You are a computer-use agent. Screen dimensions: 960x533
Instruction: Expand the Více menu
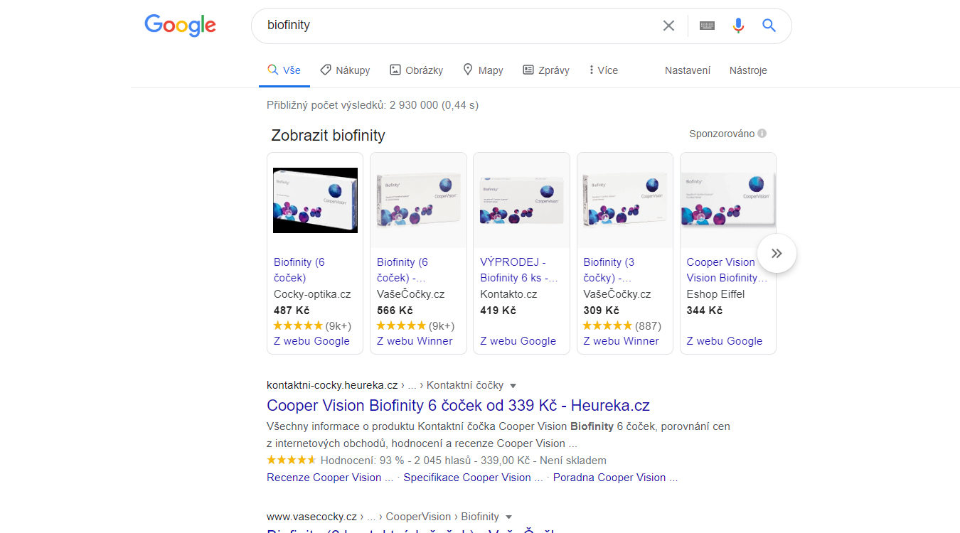pyautogui.click(x=604, y=70)
